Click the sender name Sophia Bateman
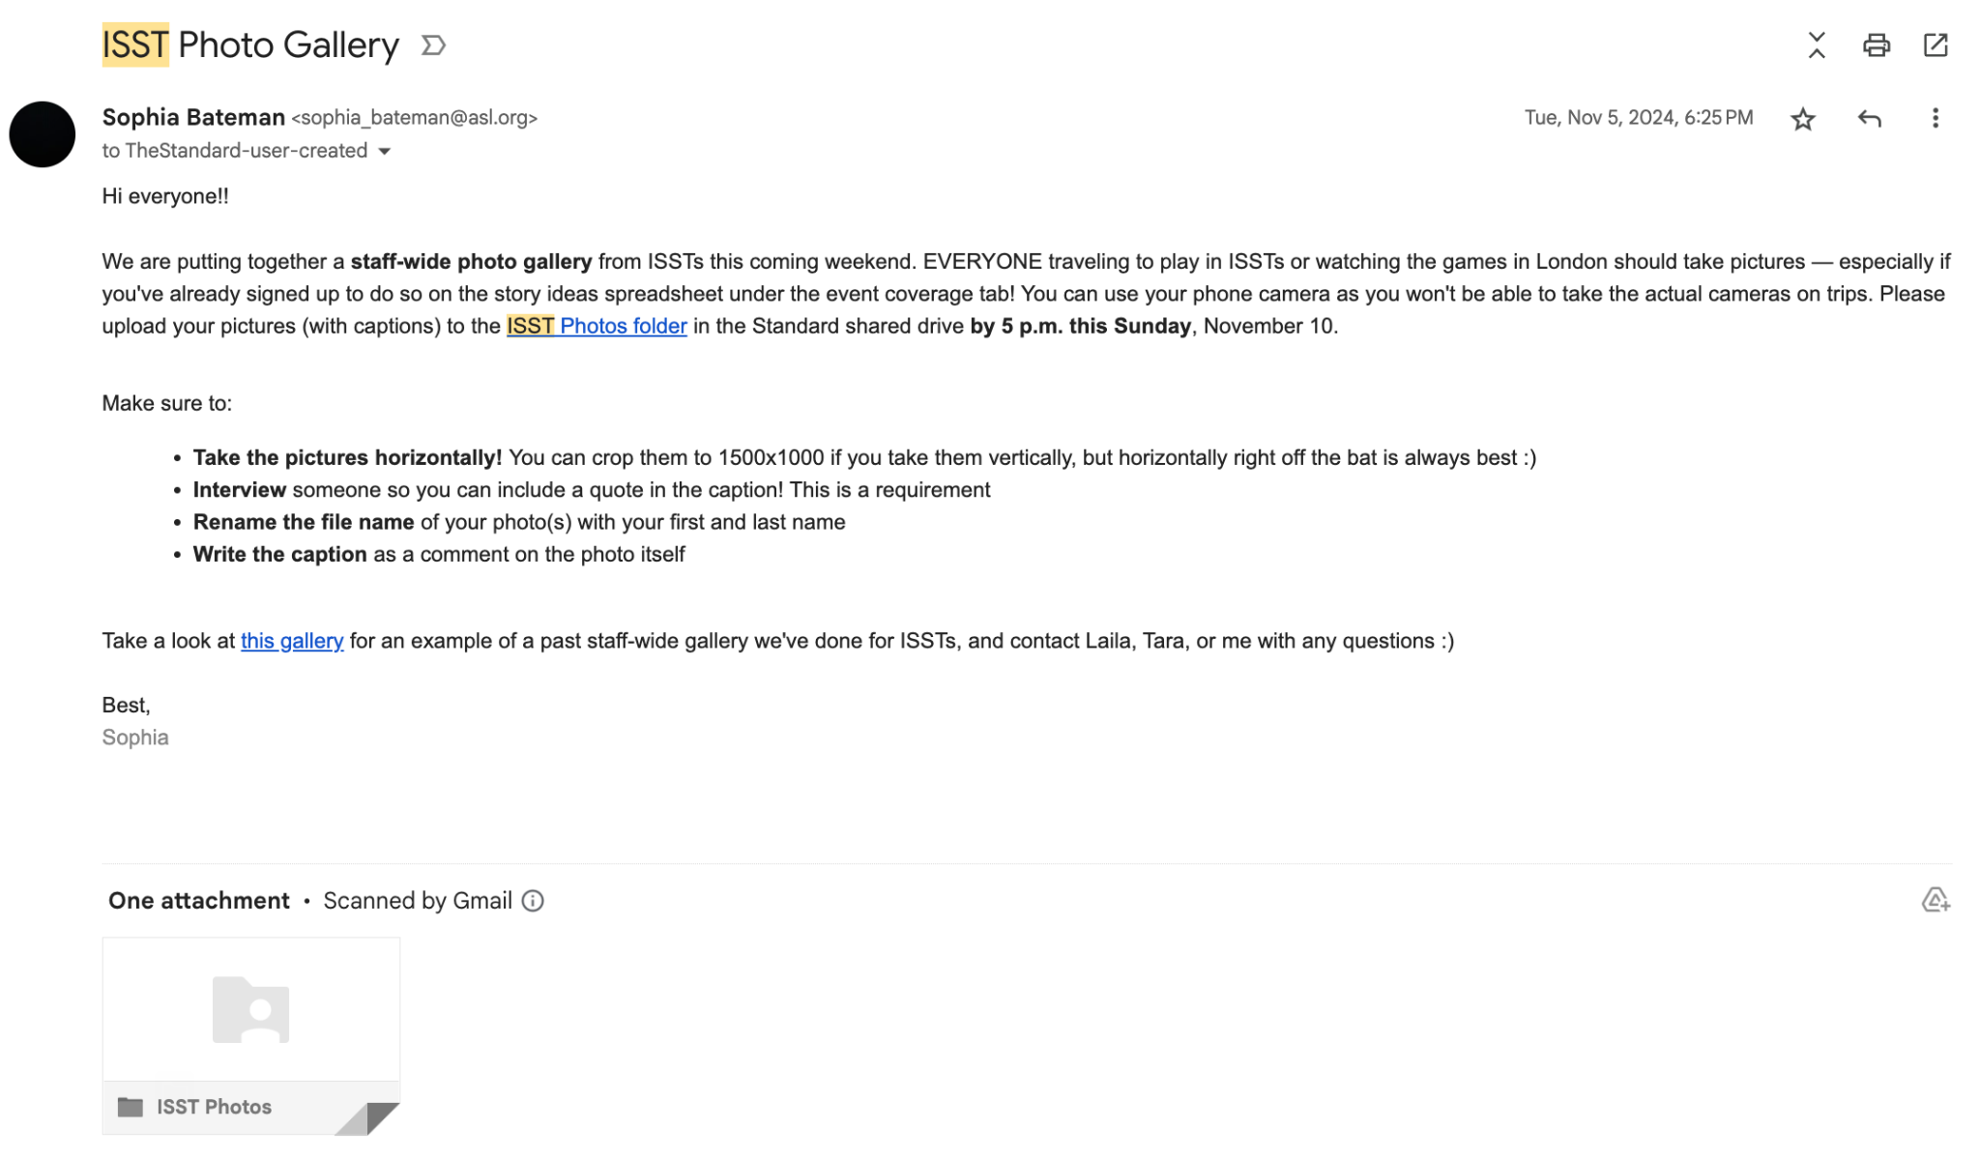Viewport: 1980px width, 1158px height. coord(193,118)
